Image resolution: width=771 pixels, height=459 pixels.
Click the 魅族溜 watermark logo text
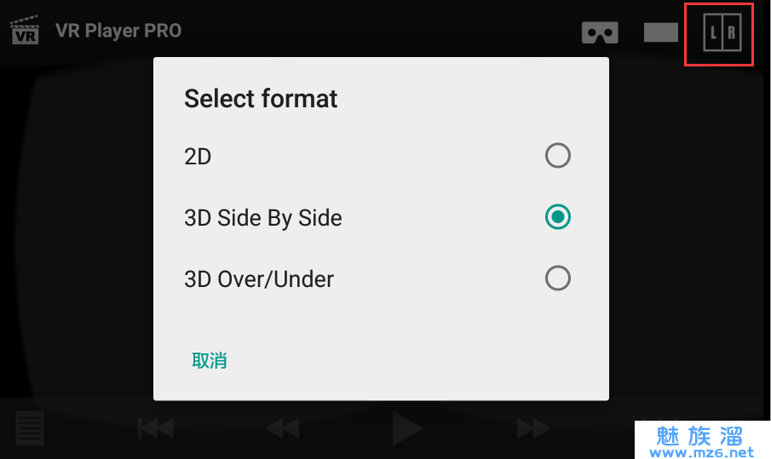[x=699, y=436]
